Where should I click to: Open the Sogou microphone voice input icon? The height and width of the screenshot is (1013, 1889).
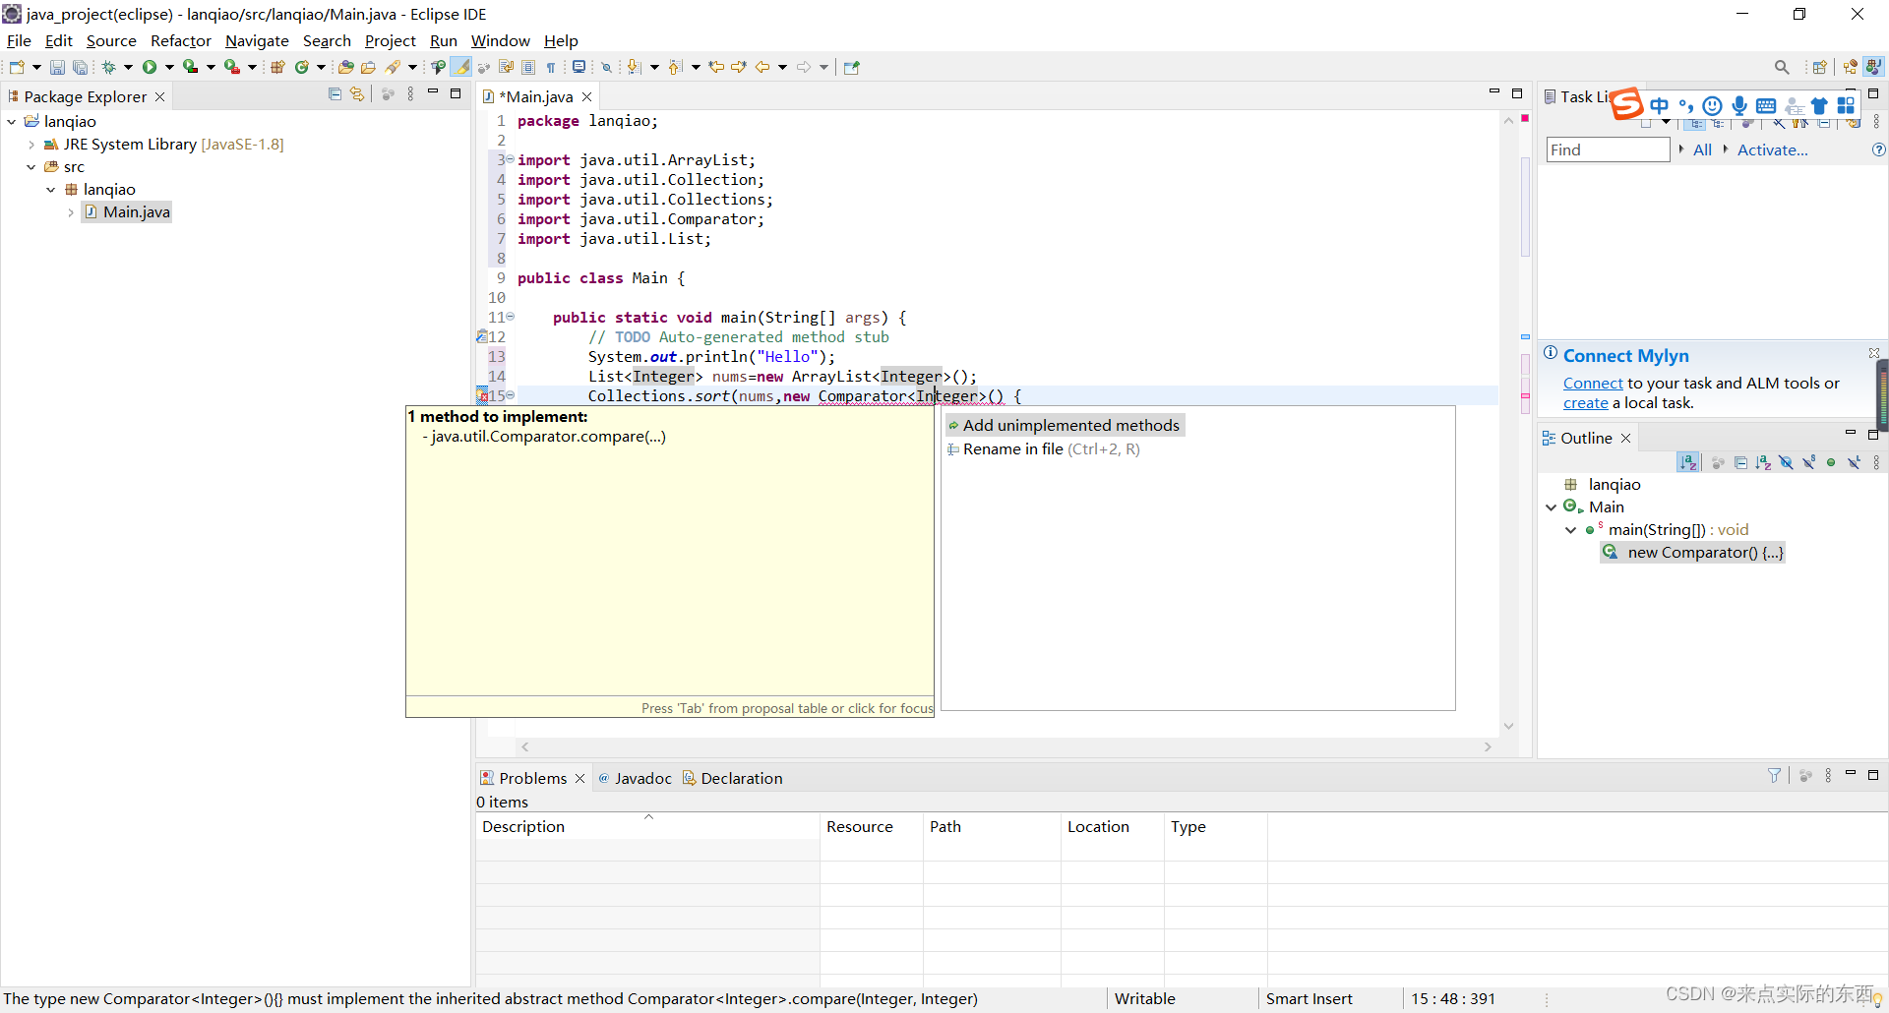[x=1739, y=105]
